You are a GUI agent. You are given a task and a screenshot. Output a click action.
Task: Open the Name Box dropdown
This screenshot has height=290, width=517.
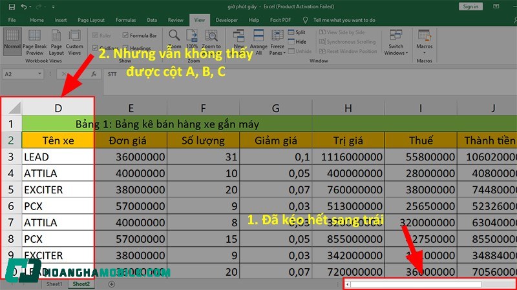coord(39,74)
